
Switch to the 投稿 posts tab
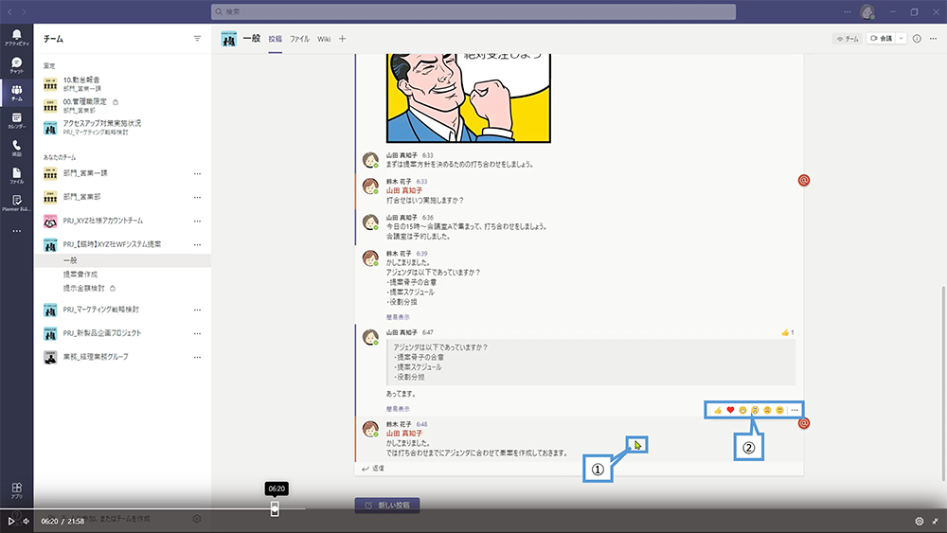coord(276,39)
